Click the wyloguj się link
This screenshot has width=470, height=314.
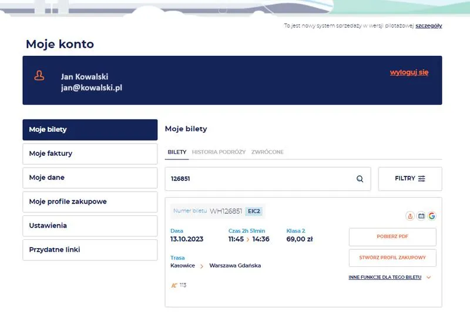click(x=409, y=72)
